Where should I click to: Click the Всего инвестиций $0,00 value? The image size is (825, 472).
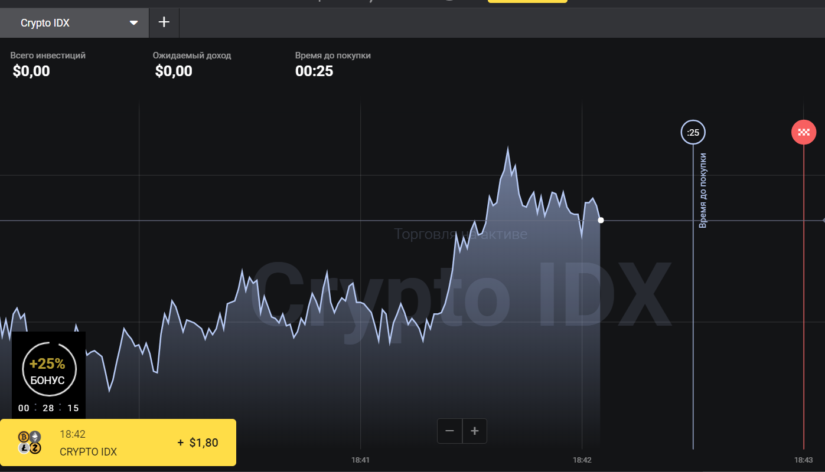(31, 71)
